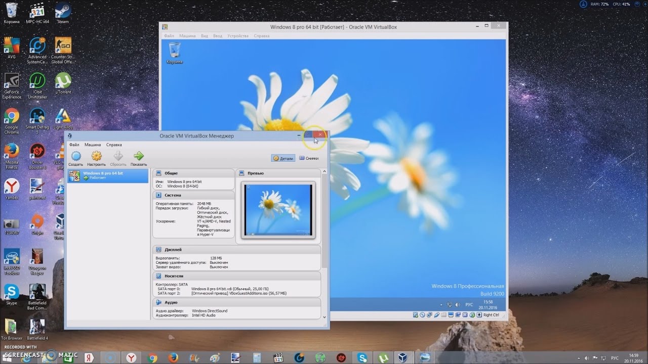The height and width of the screenshot is (364, 648).
Task: Click the VM preview thumbnail
Action: (x=278, y=209)
